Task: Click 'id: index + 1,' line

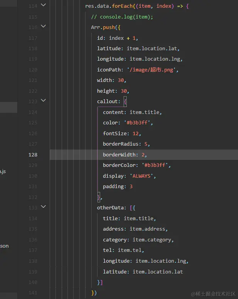Action: click(x=117, y=38)
